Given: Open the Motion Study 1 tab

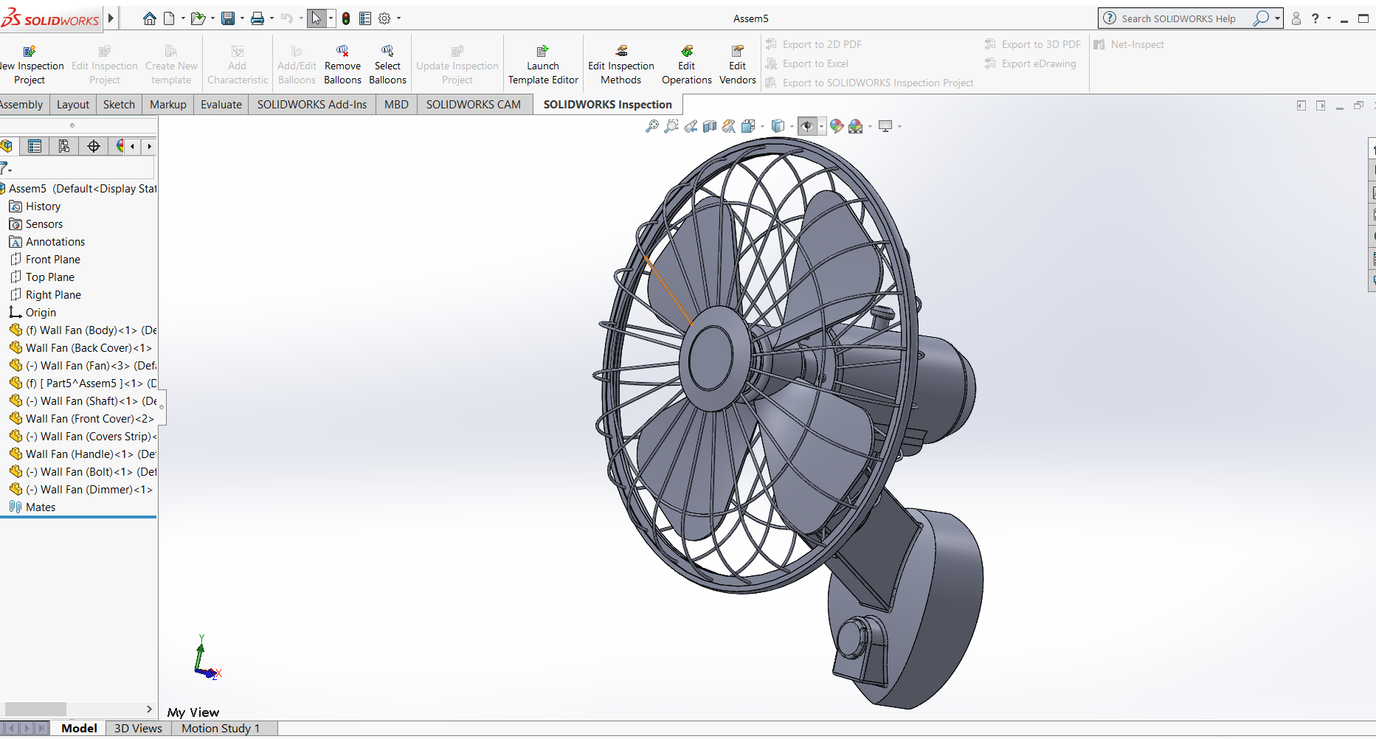Looking at the screenshot, I should click(x=221, y=729).
